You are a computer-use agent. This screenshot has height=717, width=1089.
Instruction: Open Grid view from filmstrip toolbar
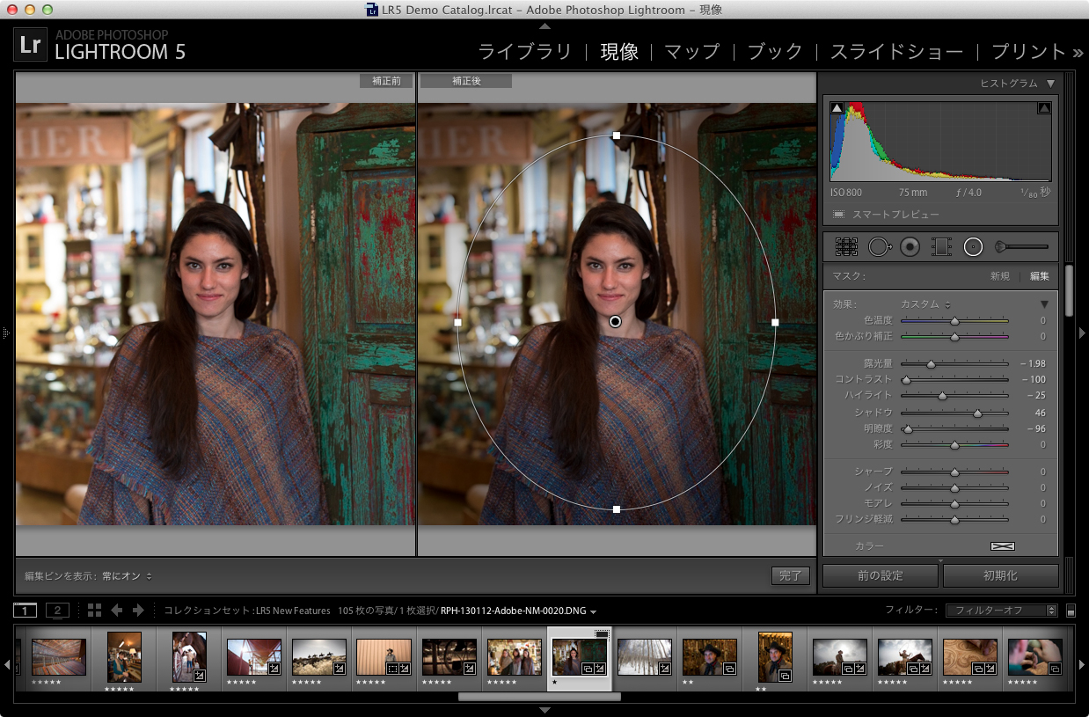pyautogui.click(x=94, y=611)
